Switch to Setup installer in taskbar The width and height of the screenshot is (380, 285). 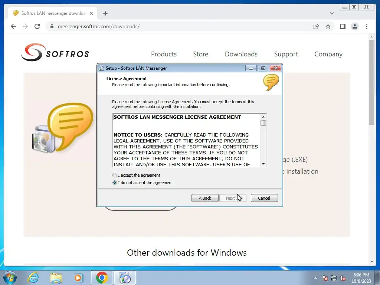pyautogui.click(x=125, y=278)
